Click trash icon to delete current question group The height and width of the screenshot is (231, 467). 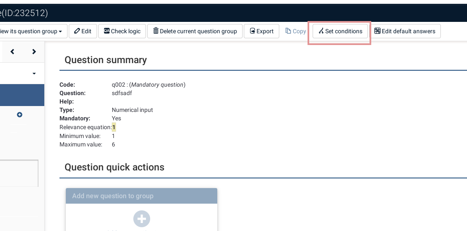[x=156, y=31]
